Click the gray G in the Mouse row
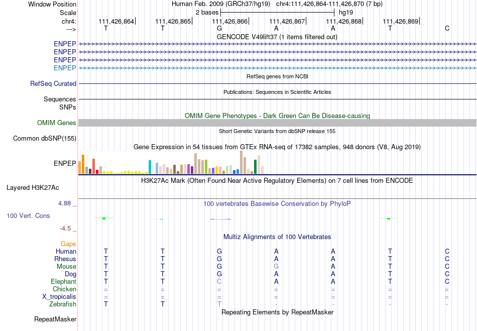The width and height of the screenshot is (477, 331). click(276, 267)
